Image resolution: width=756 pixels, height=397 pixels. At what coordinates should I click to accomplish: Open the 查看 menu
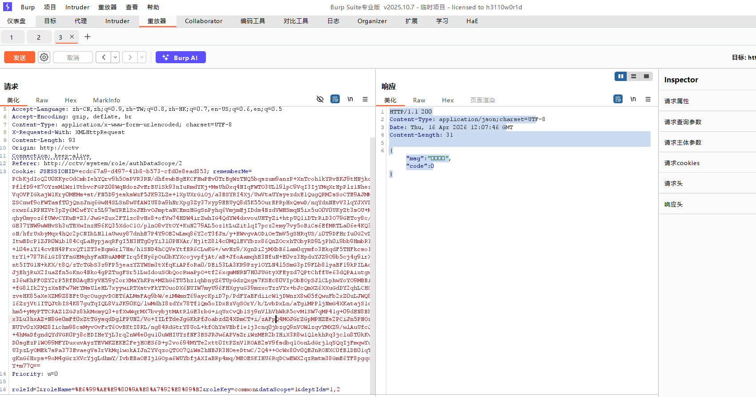[132, 7]
